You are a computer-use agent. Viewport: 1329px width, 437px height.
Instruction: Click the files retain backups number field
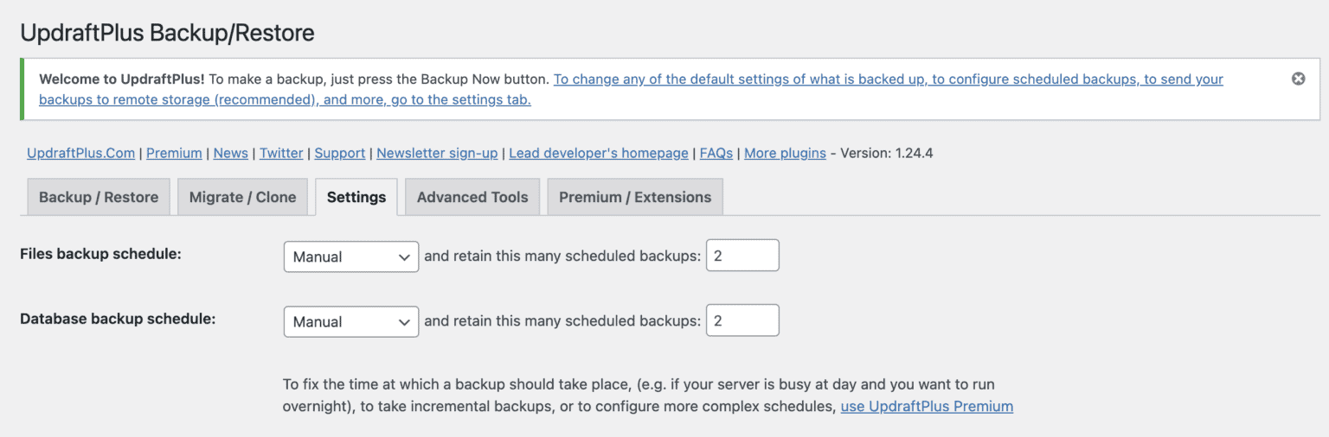(x=742, y=256)
